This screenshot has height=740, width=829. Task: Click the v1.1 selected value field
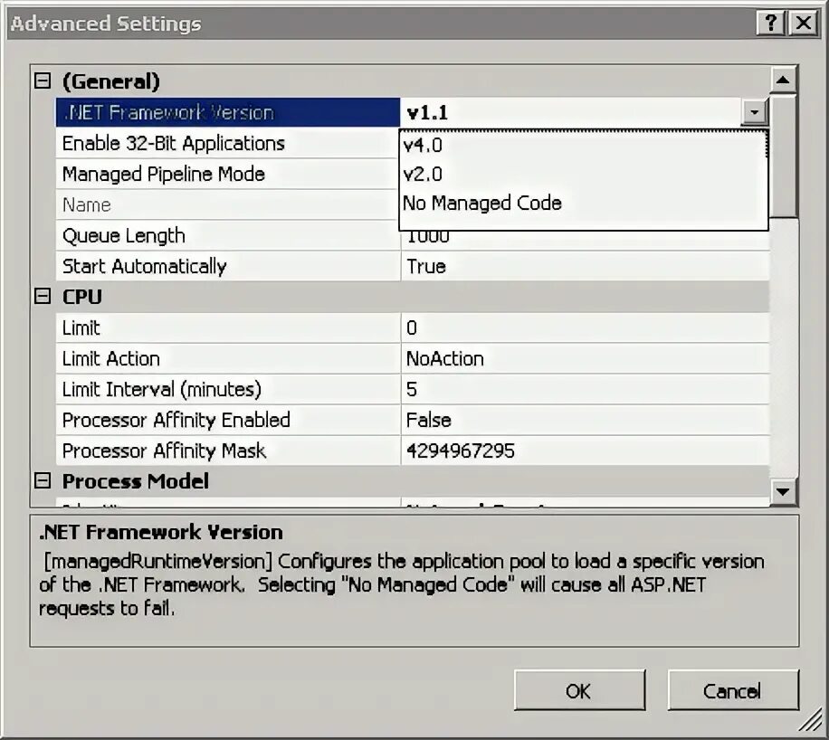(x=571, y=112)
